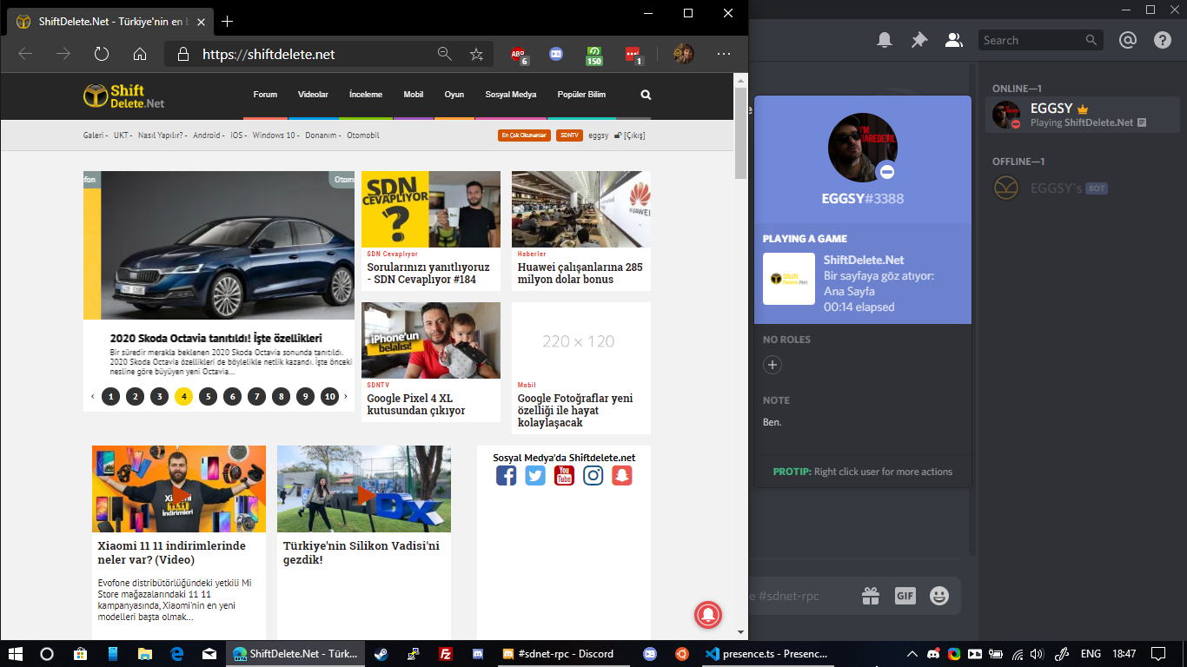Open the Galeri sub-navigation link
Viewport: 1187px width, 667px height.
coord(93,135)
